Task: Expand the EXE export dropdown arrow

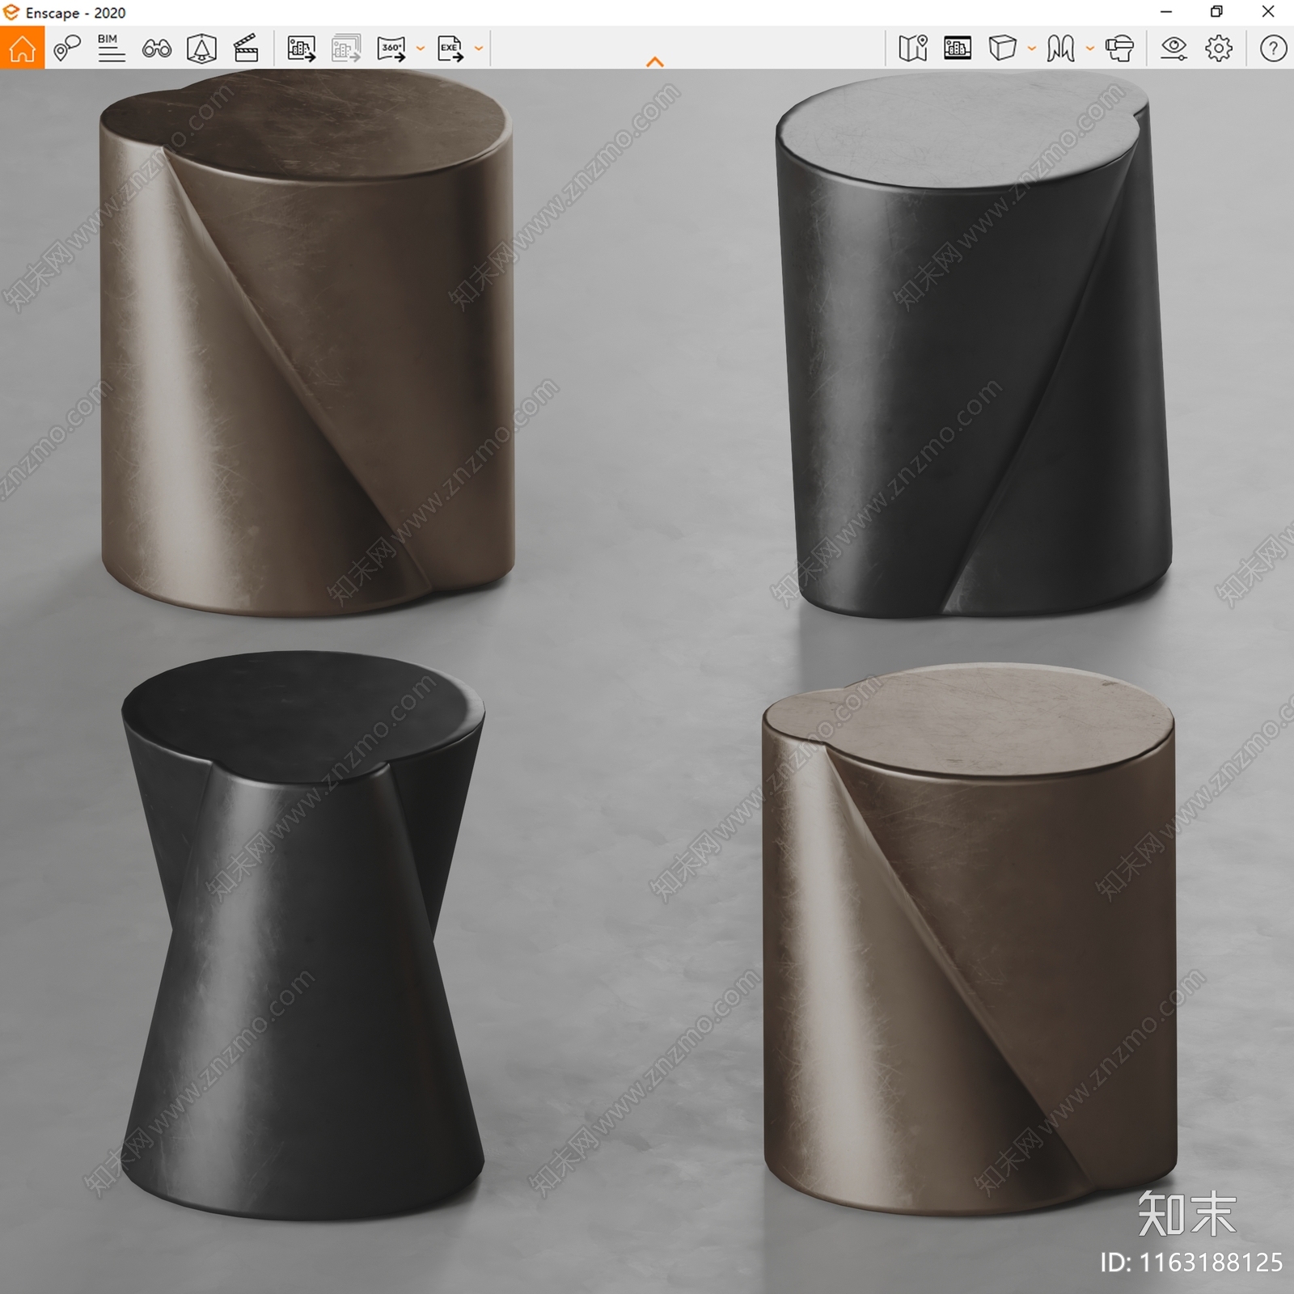Action: 479,49
